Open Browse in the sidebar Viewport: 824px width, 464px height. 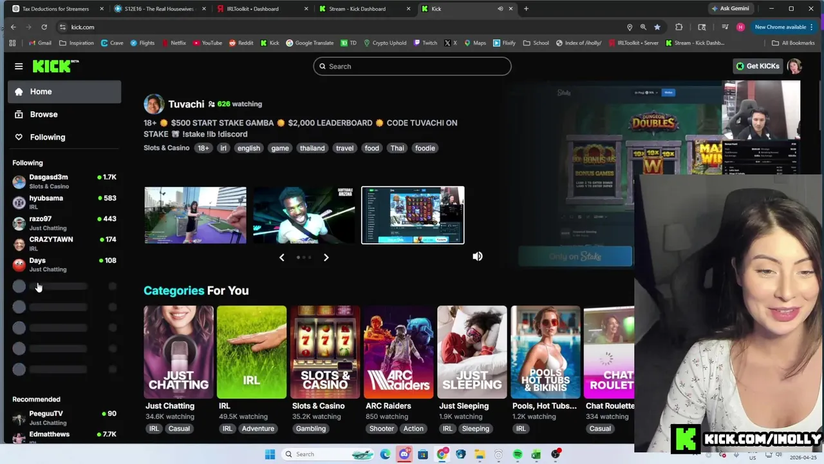point(64,114)
